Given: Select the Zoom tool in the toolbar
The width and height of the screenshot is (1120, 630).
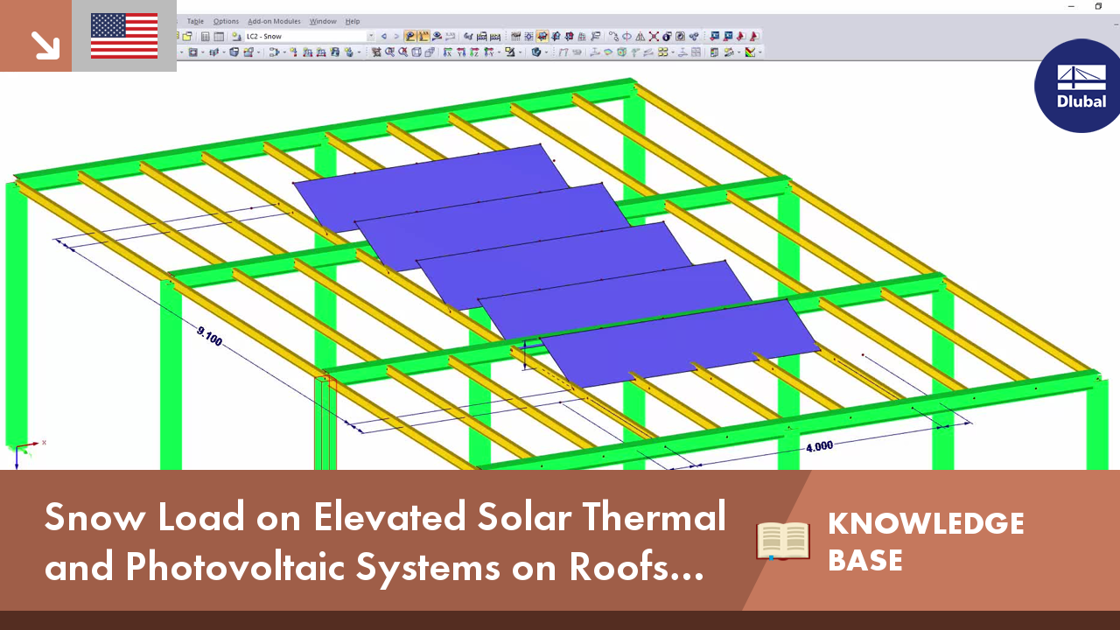Looking at the screenshot, I should point(390,52).
